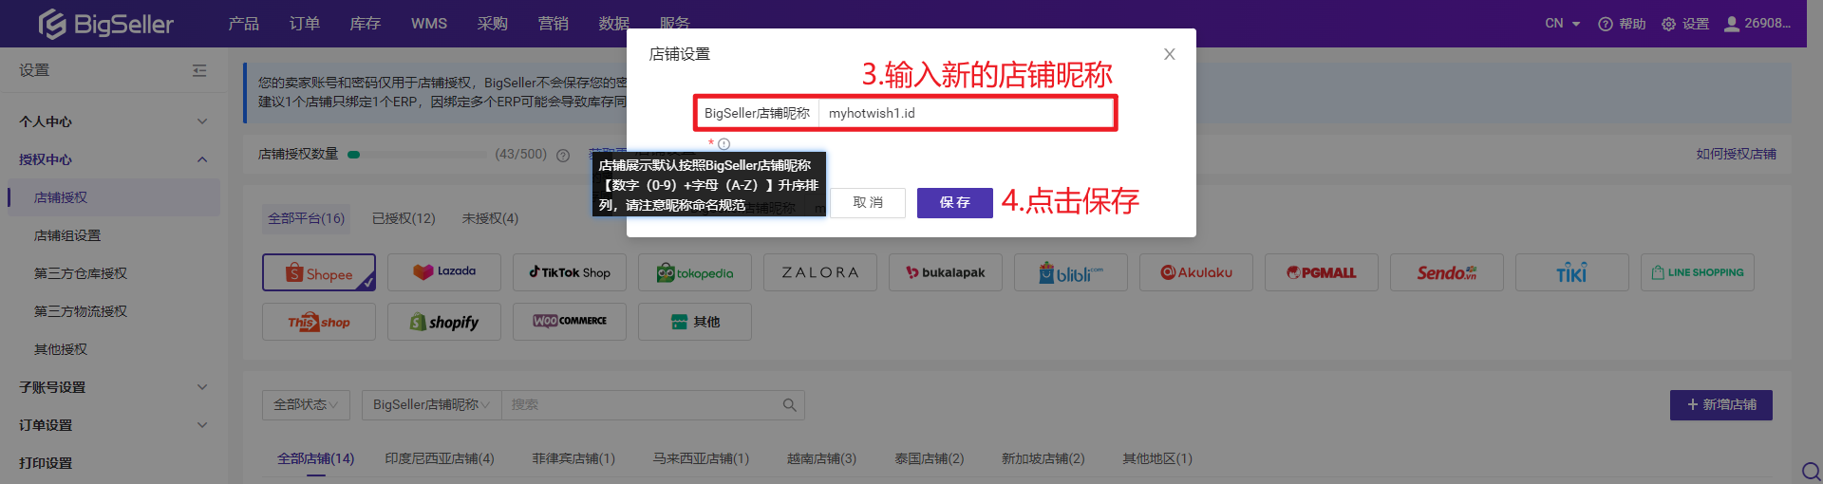Viewport: 1823px width, 484px height.
Task: Open the 营销 top menu
Action: pos(553,24)
